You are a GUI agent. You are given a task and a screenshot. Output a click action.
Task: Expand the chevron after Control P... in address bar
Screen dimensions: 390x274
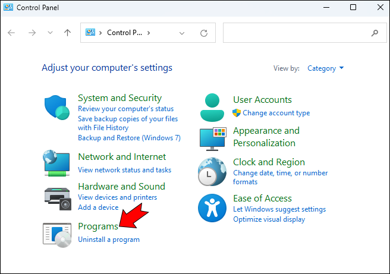point(149,33)
